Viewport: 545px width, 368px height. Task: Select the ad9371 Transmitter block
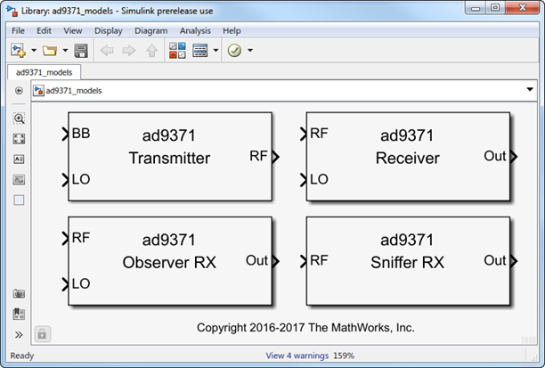pos(169,157)
